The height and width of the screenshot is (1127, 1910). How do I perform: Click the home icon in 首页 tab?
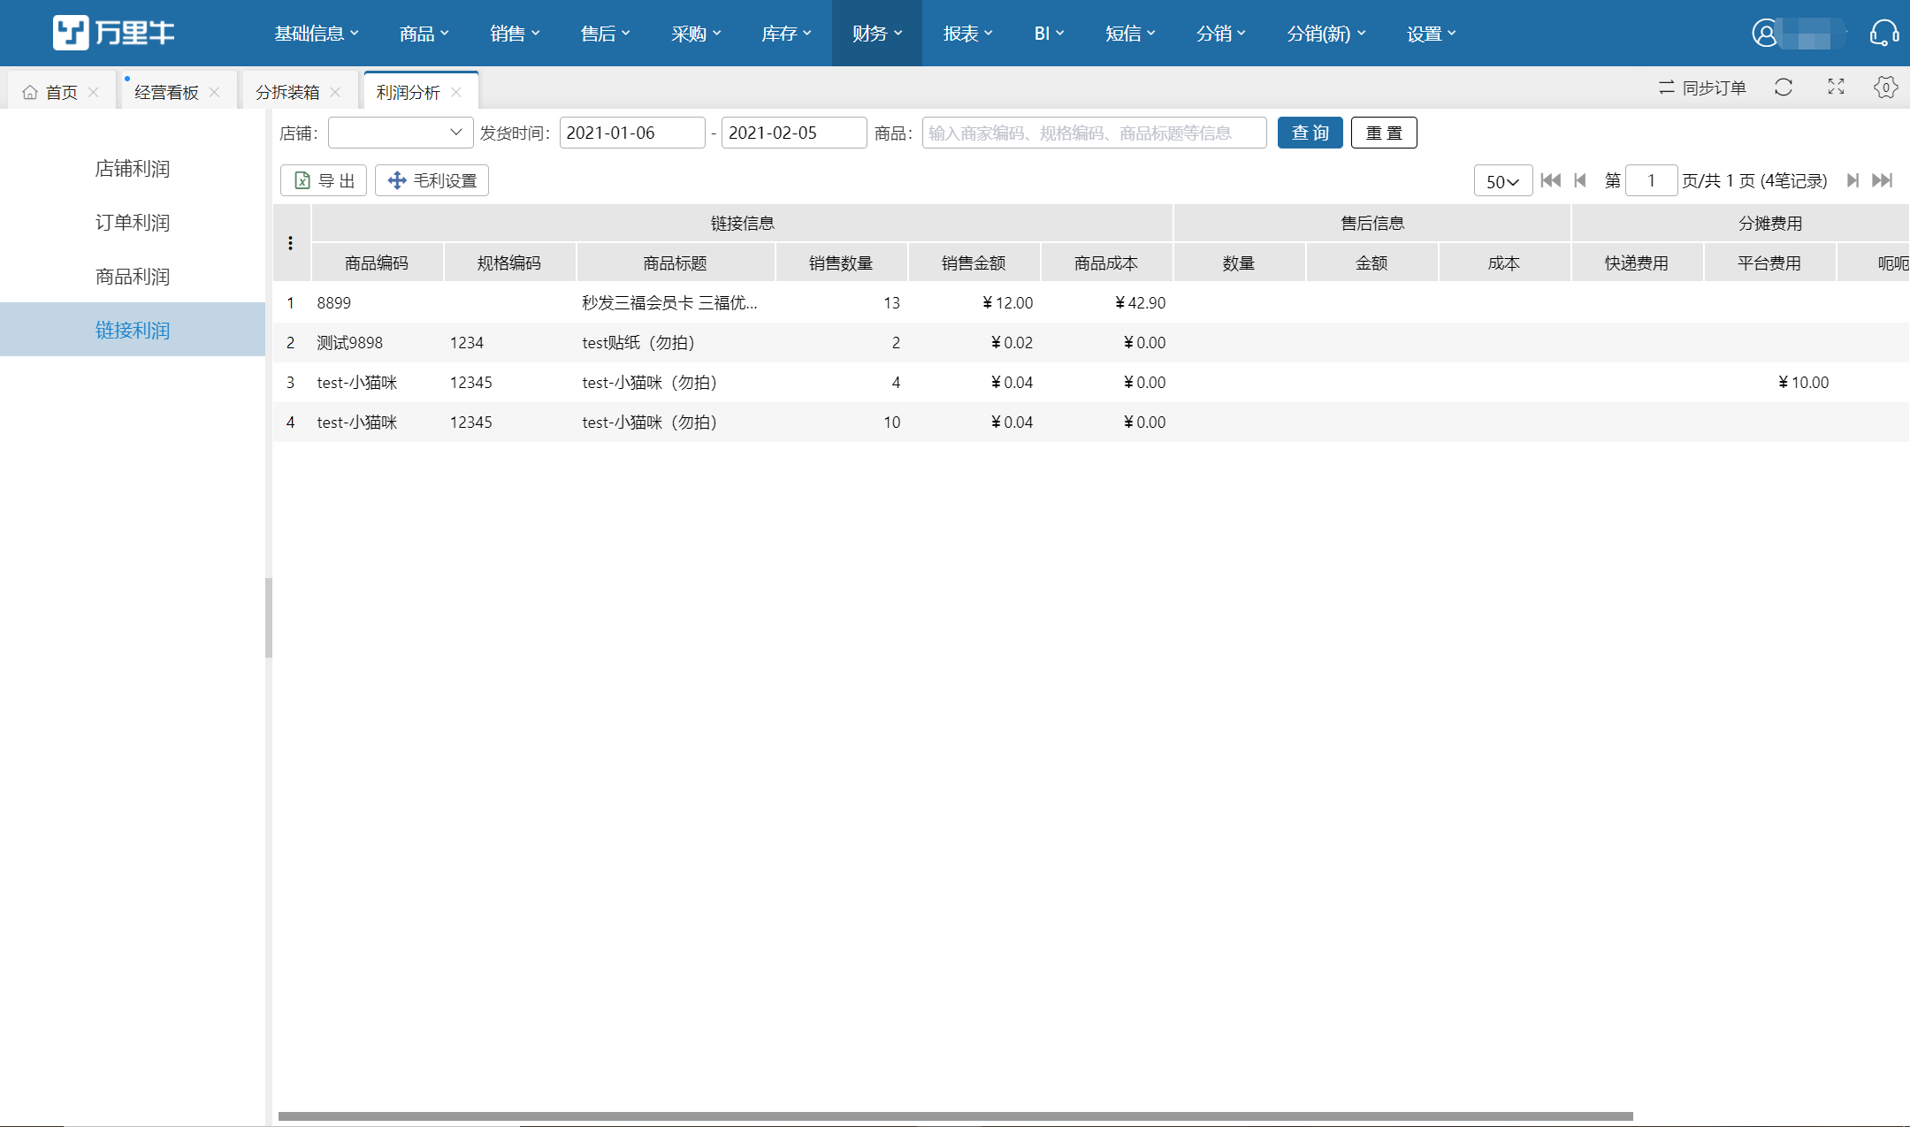(30, 92)
